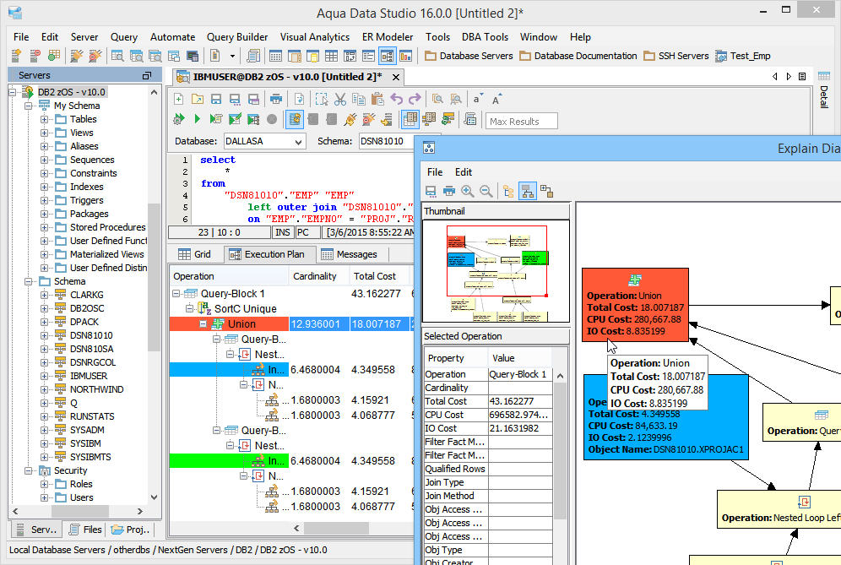Switch to the Messages tab

350,254
